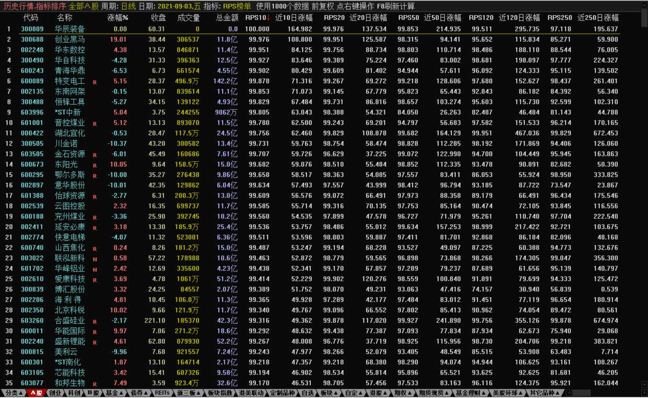Click the 日线 period label
Image resolution: width=648 pixels, height=398 pixels.
128,6
